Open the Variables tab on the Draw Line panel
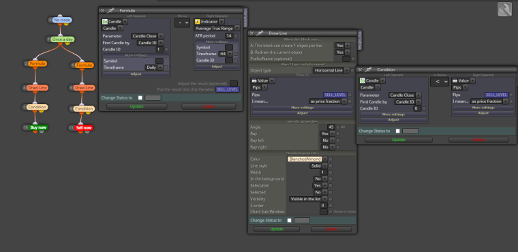The height and width of the screenshot is (252, 518). click(x=360, y=40)
